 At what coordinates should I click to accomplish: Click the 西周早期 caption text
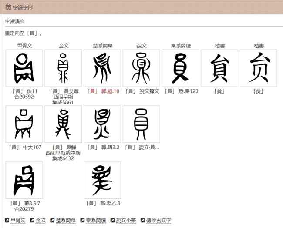pyautogui.click(x=63, y=97)
